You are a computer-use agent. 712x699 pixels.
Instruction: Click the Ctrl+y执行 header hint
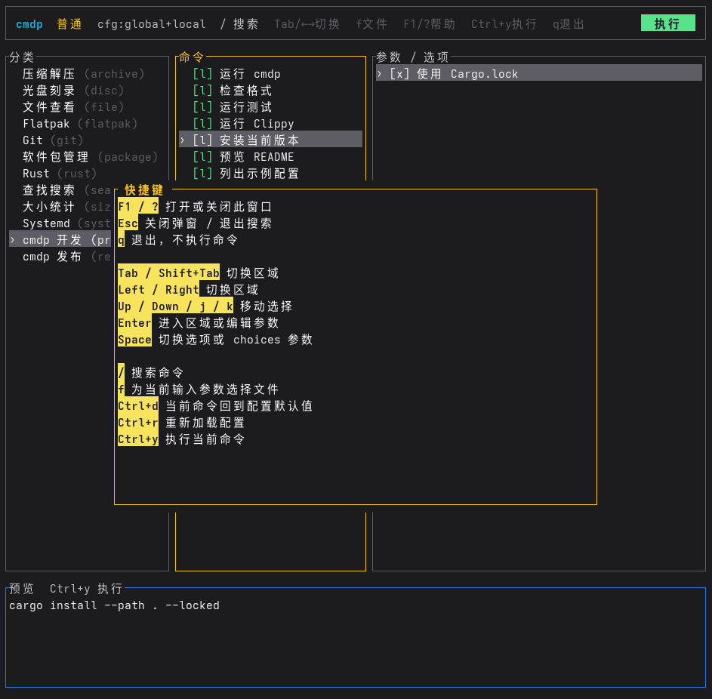(x=504, y=23)
